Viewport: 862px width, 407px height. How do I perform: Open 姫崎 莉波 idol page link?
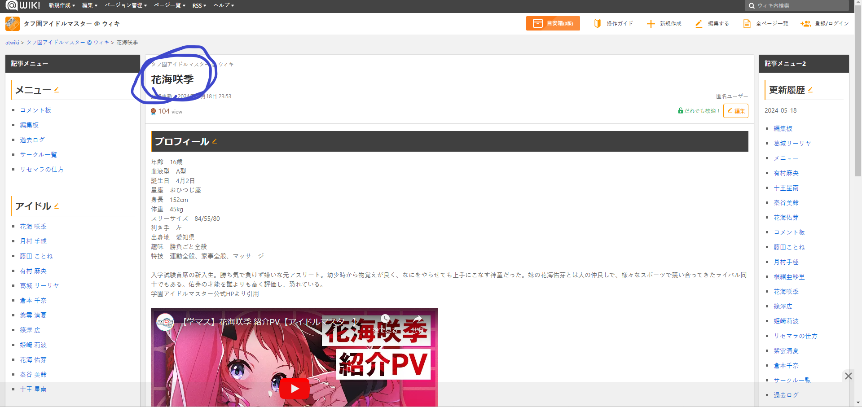(x=33, y=345)
